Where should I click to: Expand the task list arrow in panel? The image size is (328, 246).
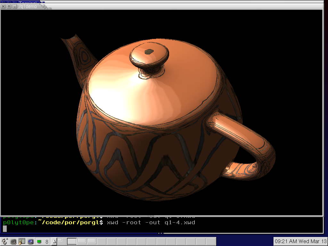(54, 242)
